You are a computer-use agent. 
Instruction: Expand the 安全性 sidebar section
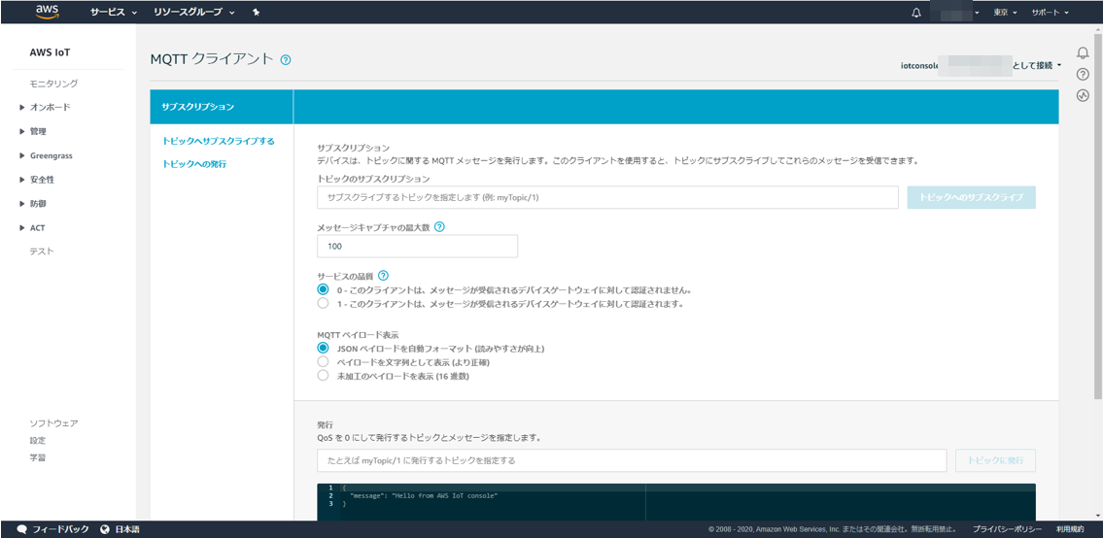[x=37, y=180]
